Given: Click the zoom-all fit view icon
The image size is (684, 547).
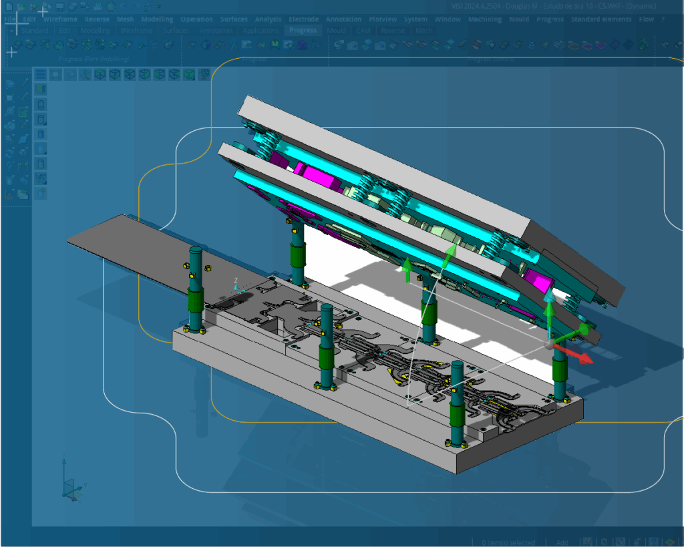Looking at the screenshot, I should (x=56, y=74).
